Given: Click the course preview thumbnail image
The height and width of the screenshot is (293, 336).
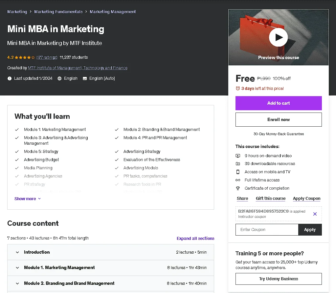Looking at the screenshot, I should [x=279, y=37].
